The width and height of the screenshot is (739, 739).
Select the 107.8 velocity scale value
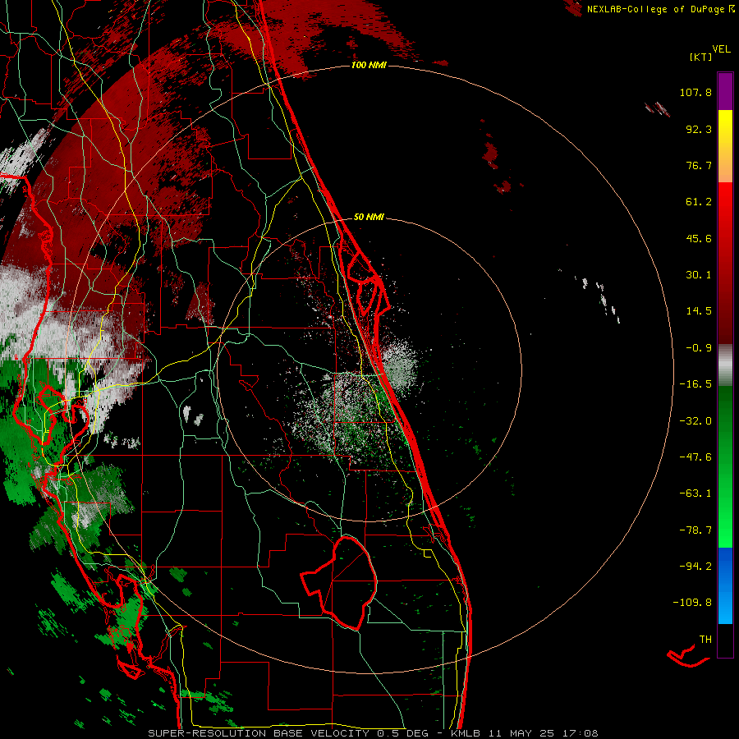tap(695, 92)
